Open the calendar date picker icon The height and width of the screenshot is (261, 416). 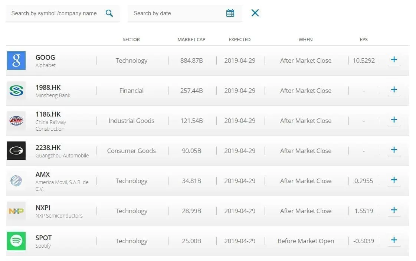(x=230, y=13)
